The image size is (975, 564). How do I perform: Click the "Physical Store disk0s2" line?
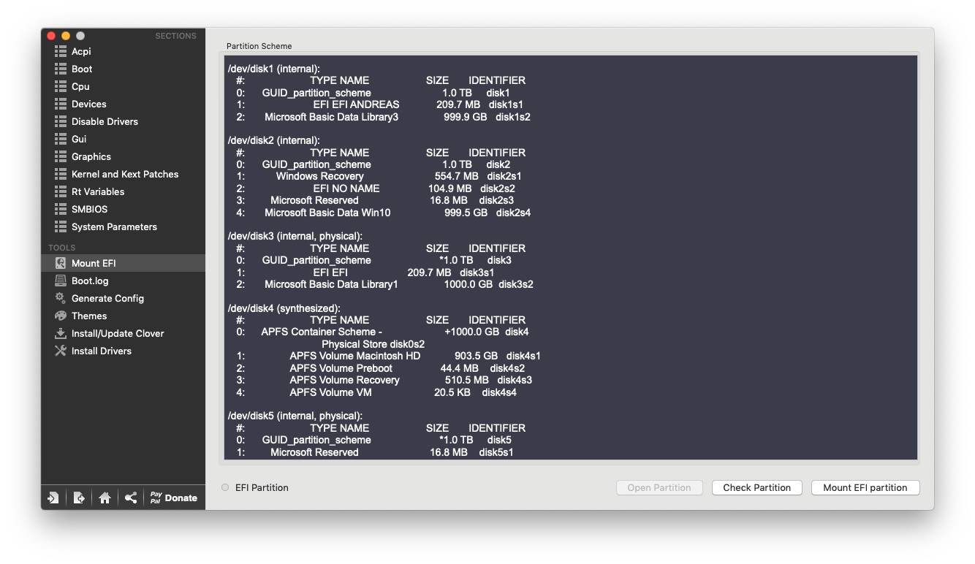[x=373, y=344]
